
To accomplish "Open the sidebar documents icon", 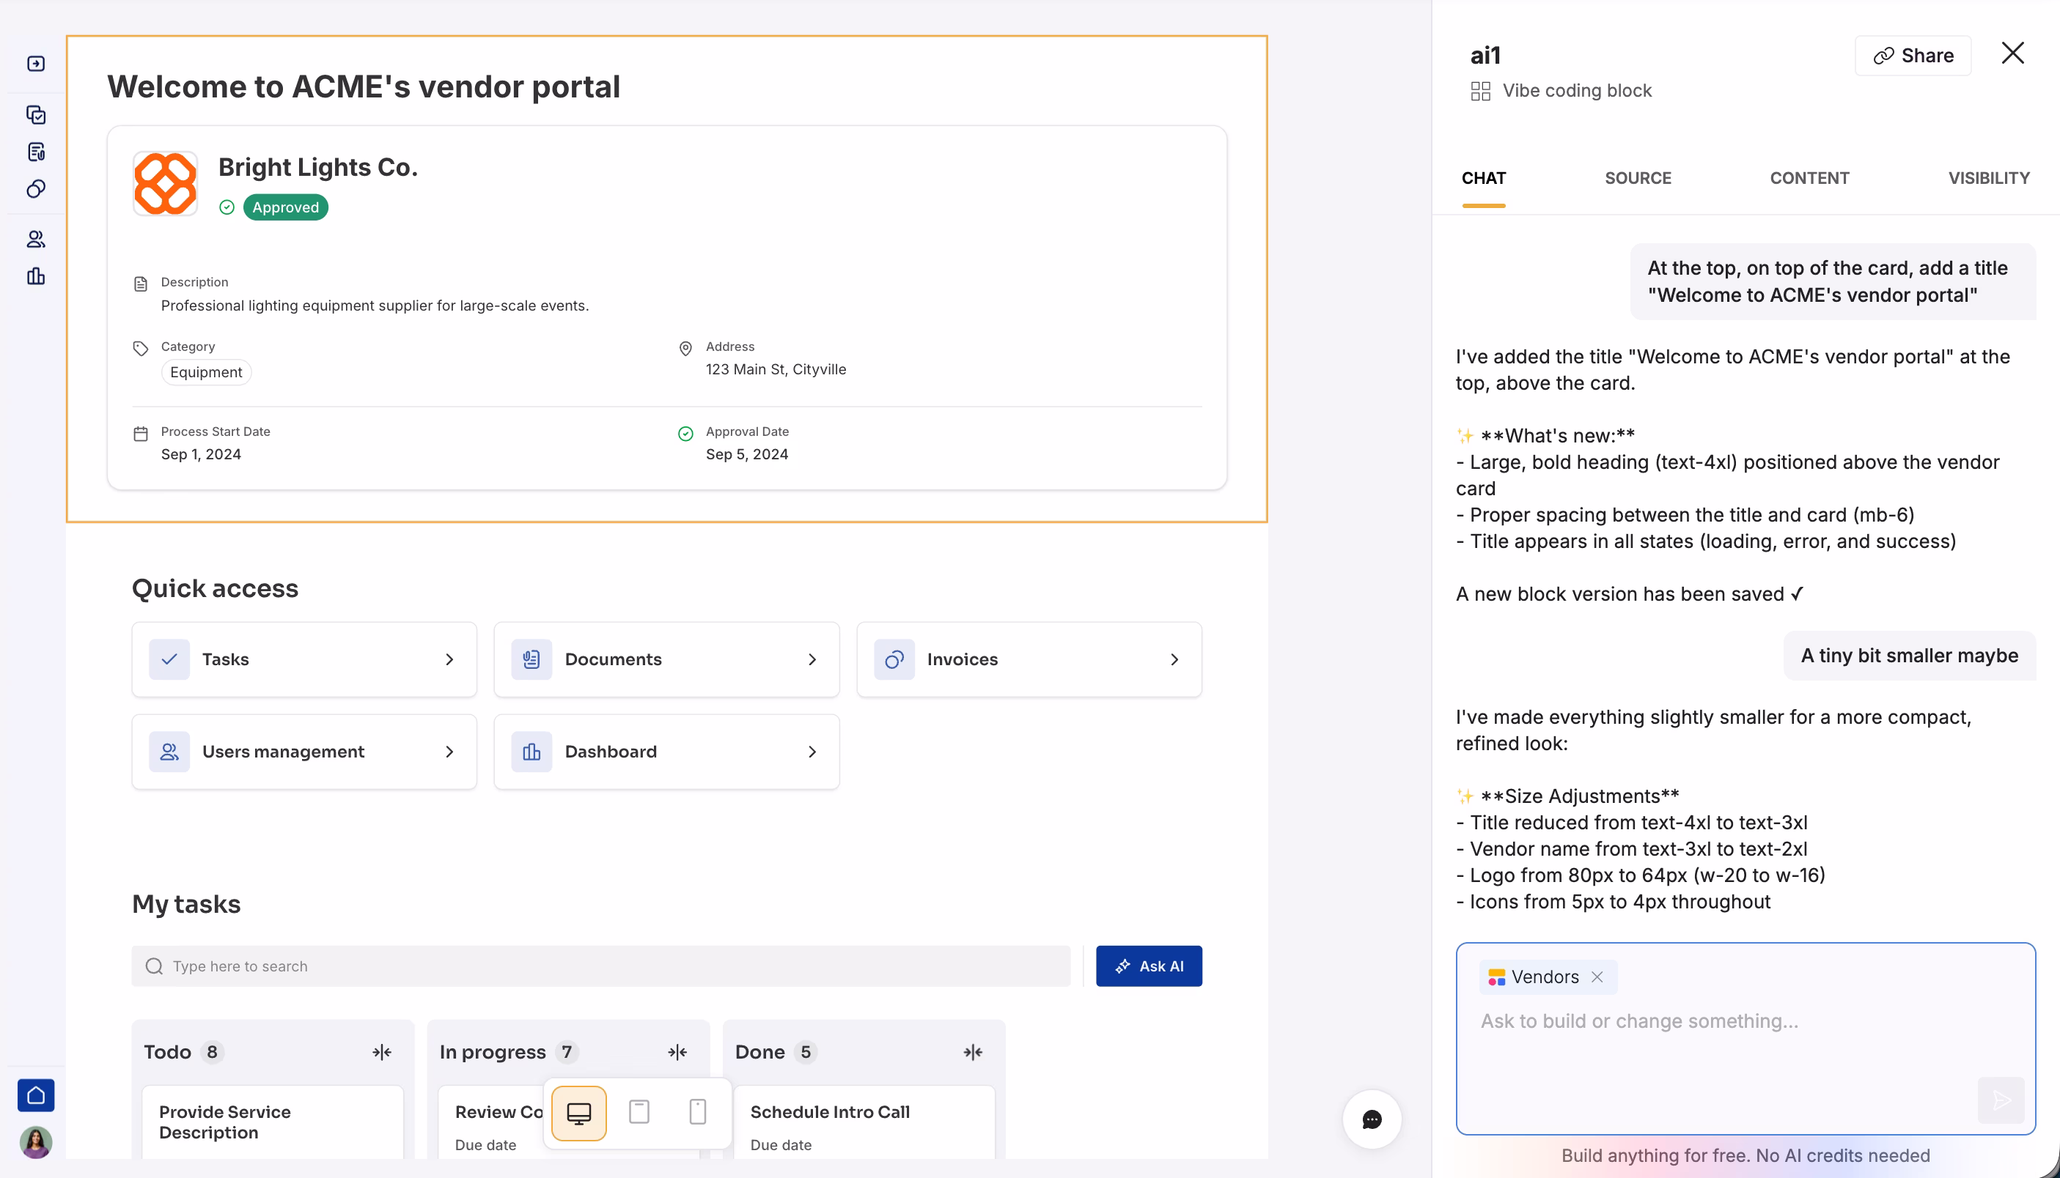I will (36, 152).
